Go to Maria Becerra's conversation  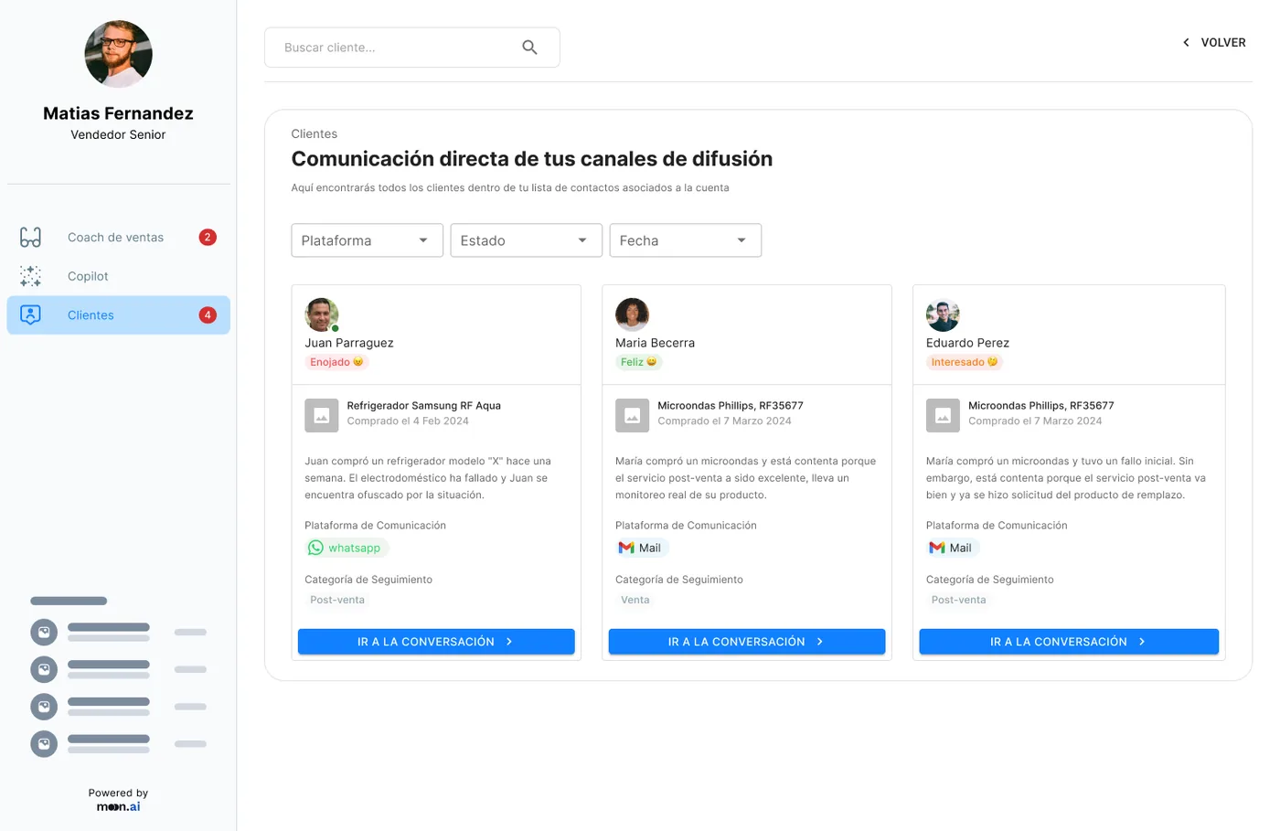[x=747, y=642]
